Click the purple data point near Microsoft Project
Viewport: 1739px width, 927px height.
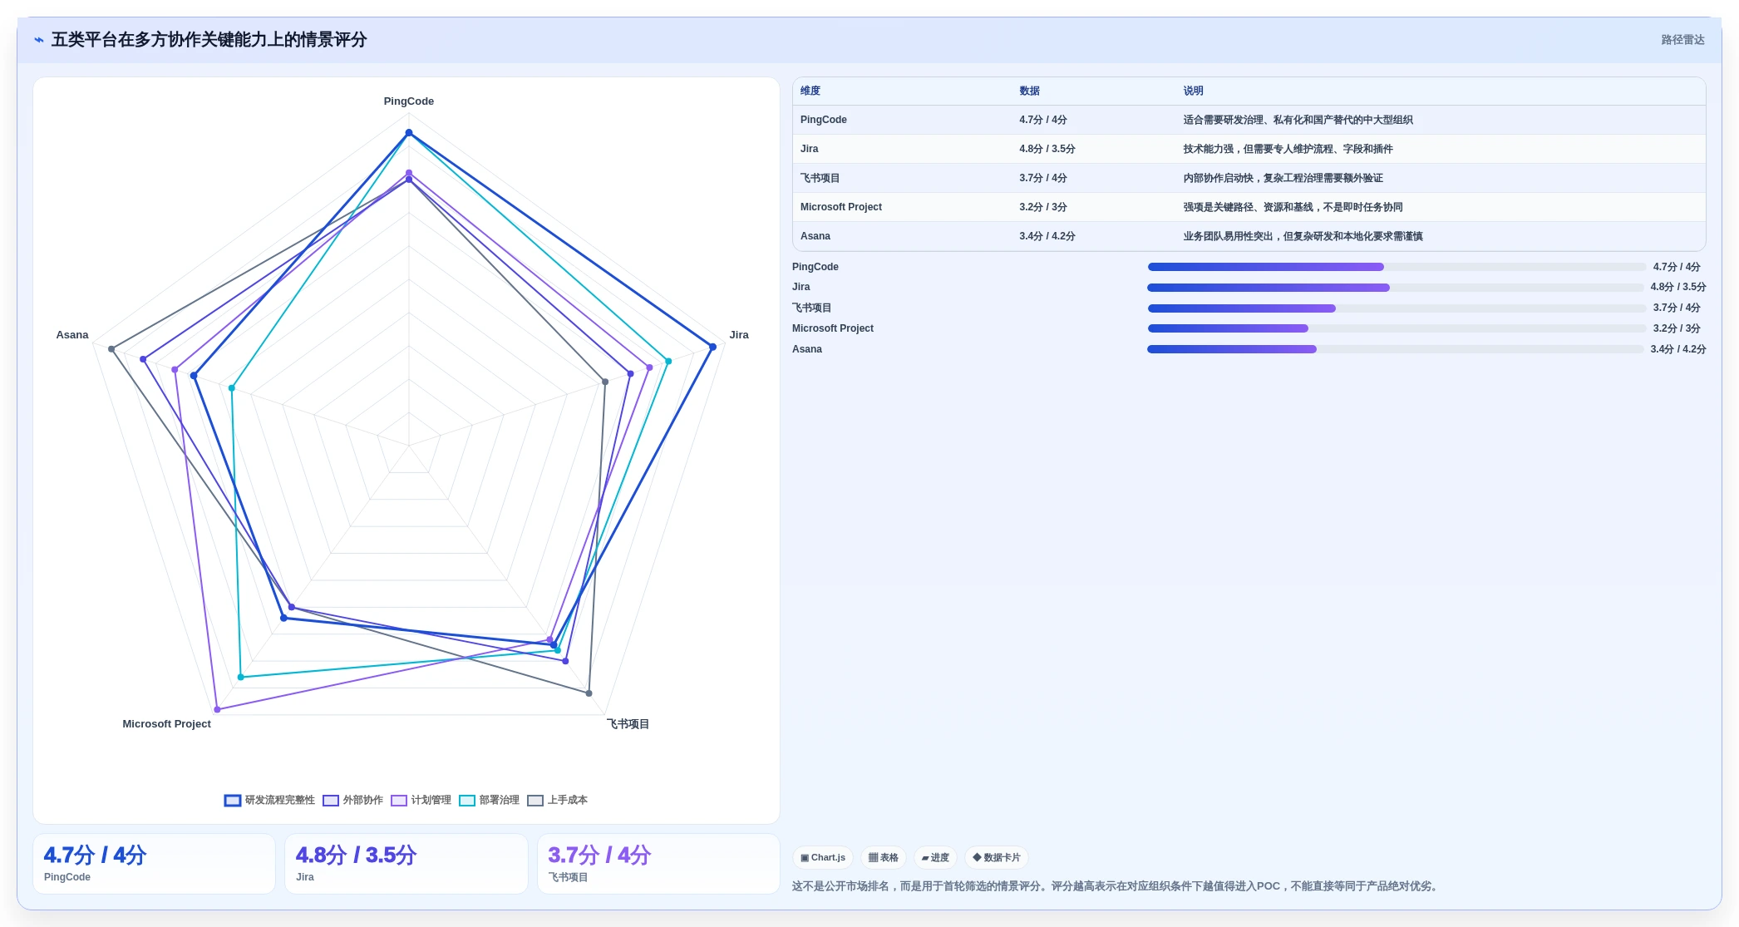[x=218, y=709]
